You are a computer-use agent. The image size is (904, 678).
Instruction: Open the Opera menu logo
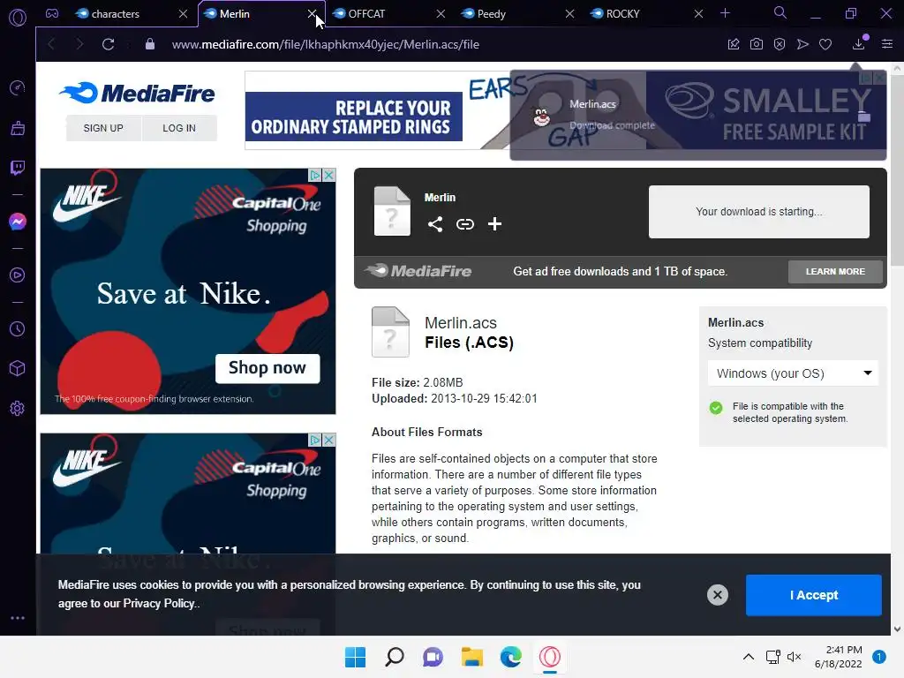click(x=18, y=18)
